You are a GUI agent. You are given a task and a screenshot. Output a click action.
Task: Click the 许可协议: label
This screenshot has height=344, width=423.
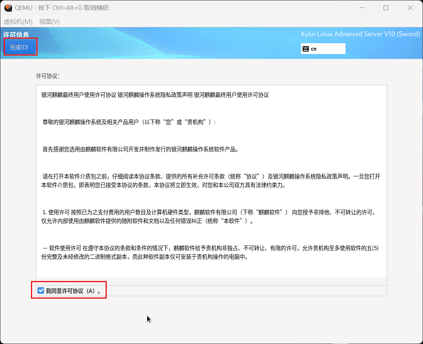(x=48, y=76)
